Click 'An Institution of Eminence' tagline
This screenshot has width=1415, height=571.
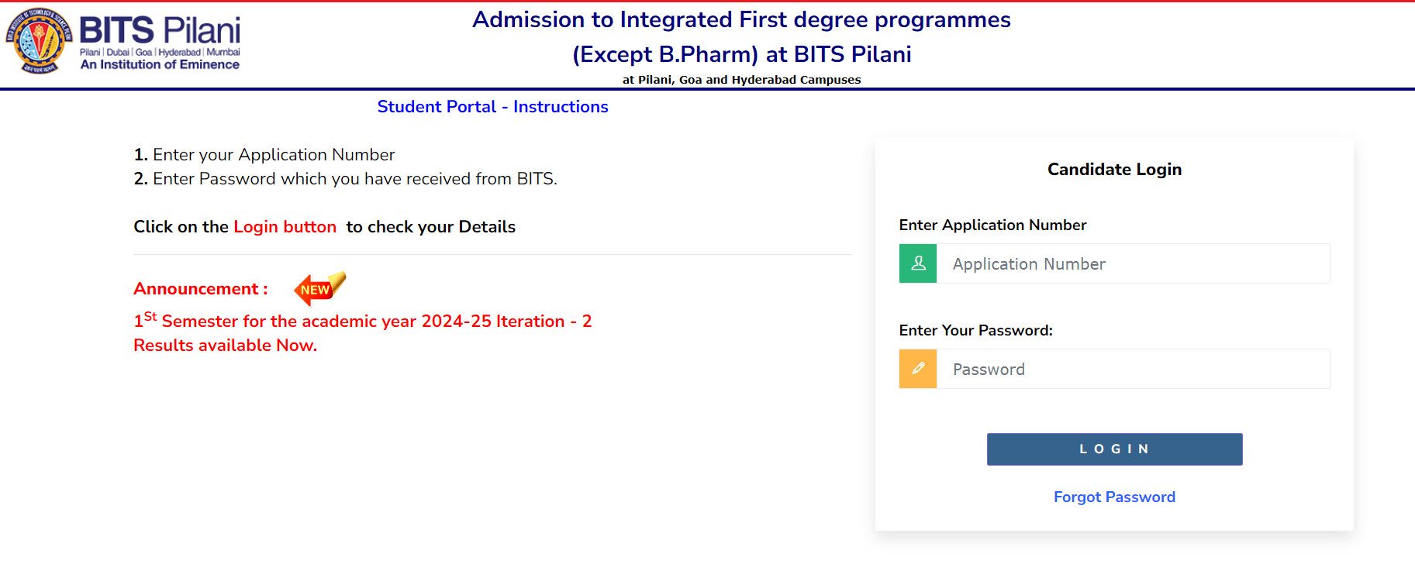click(x=160, y=64)
